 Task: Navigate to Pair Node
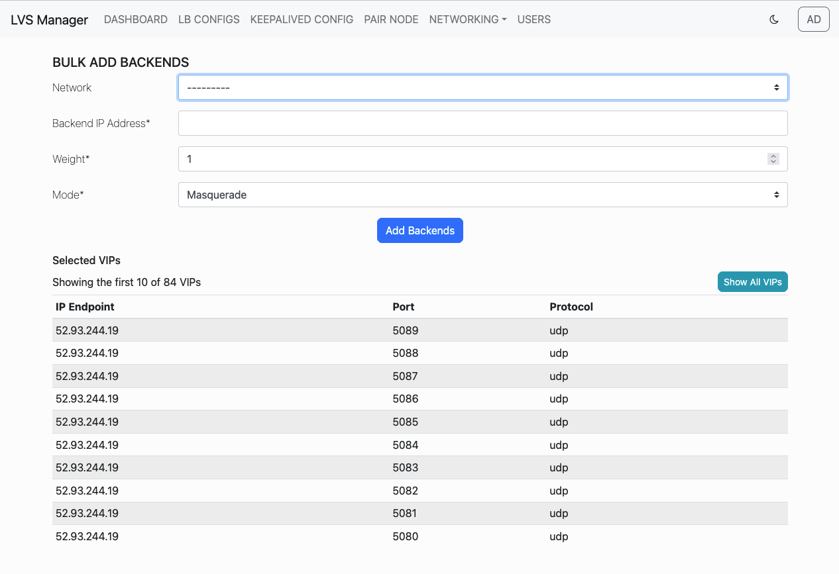tap(391, 19)
